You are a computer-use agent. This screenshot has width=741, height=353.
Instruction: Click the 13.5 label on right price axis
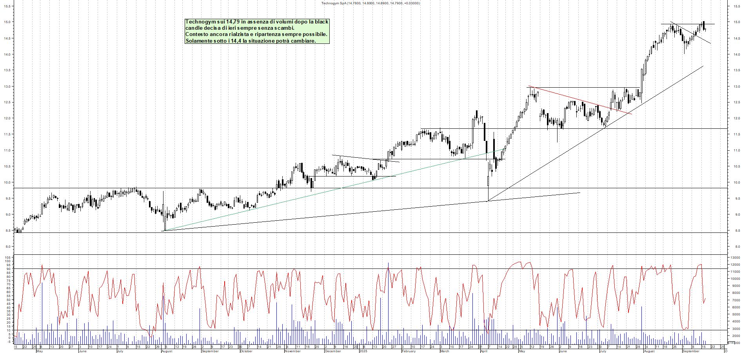point(737,70)
